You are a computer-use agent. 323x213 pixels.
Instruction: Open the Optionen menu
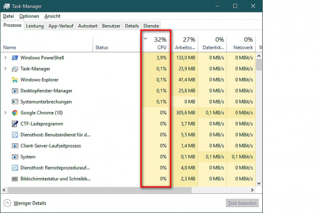[x=29, y=16]
